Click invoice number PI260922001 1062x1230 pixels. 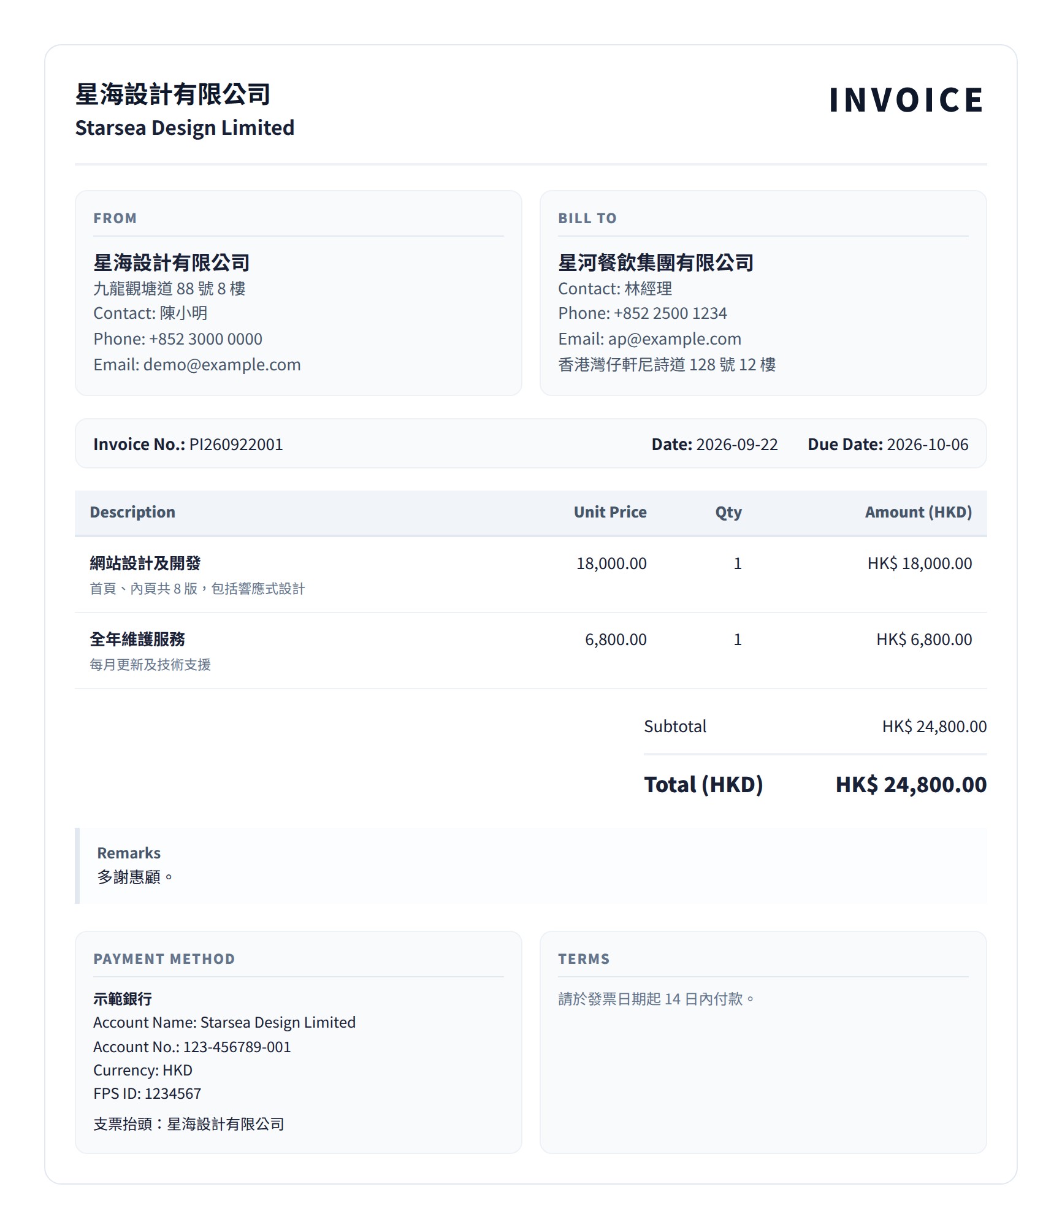point(236,444)
